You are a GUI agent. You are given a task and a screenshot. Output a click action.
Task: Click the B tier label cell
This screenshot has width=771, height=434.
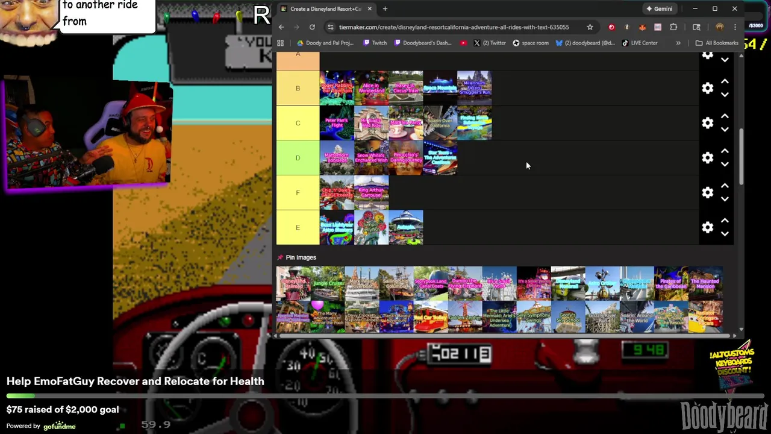298,88
